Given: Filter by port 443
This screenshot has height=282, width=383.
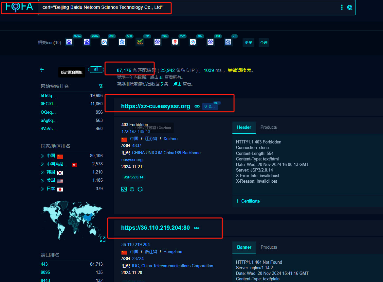Looking at the screenshot, I should [44, 264].
